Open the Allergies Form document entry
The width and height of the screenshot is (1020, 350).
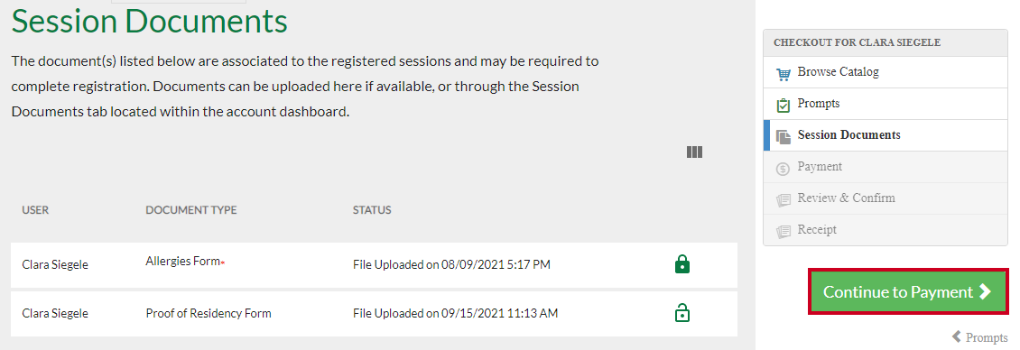[183, 261]
